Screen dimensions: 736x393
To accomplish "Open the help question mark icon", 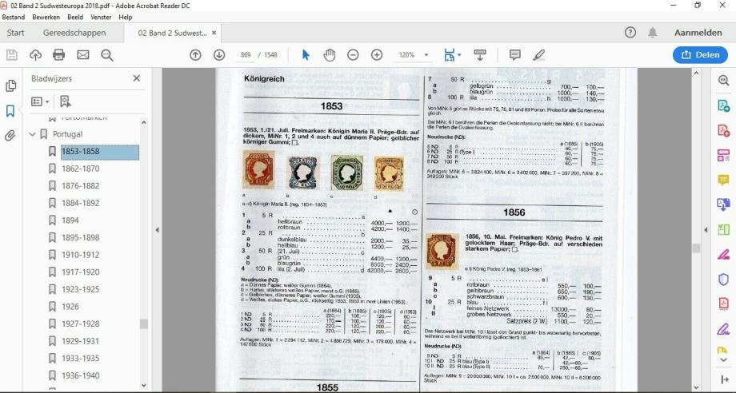I will 630,32.
